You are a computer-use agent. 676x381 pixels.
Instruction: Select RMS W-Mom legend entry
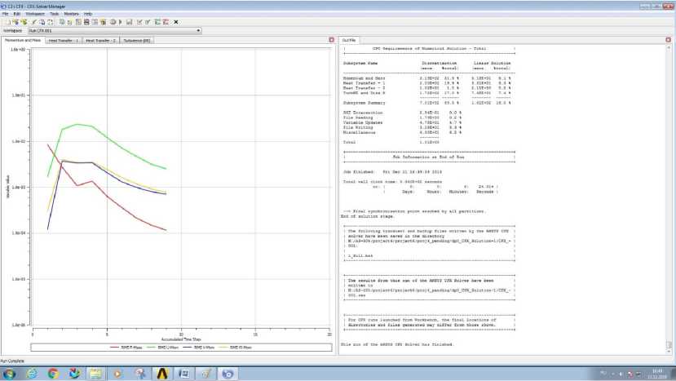[x=236, y=348]
